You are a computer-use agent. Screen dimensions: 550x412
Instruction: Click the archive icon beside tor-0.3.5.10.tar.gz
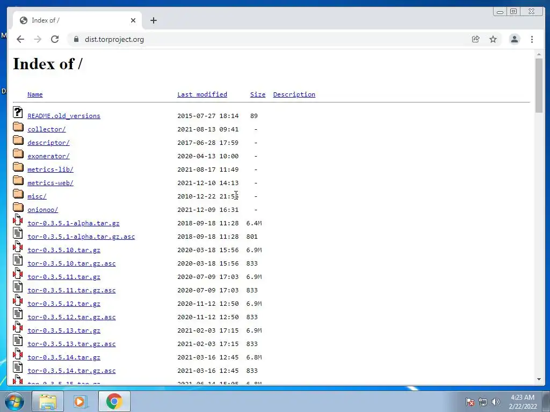coord(18,246)
